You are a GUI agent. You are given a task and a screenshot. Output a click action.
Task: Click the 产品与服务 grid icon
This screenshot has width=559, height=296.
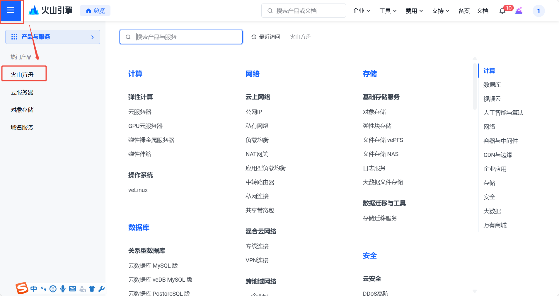14,37
